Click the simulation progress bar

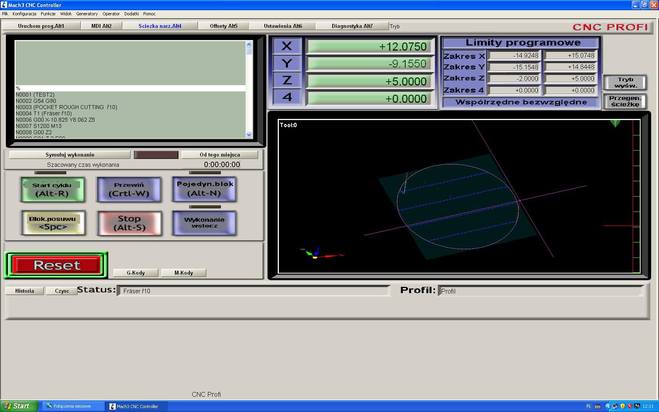click(156, 155)
